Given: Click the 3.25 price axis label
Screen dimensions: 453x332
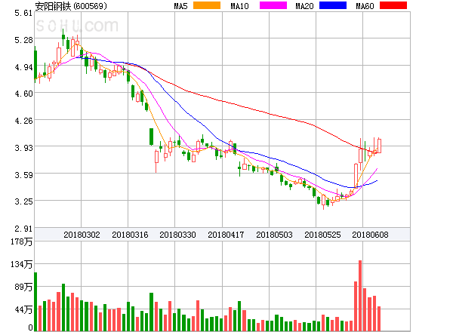Looking at the screenshot, I should tap(23, 201).
